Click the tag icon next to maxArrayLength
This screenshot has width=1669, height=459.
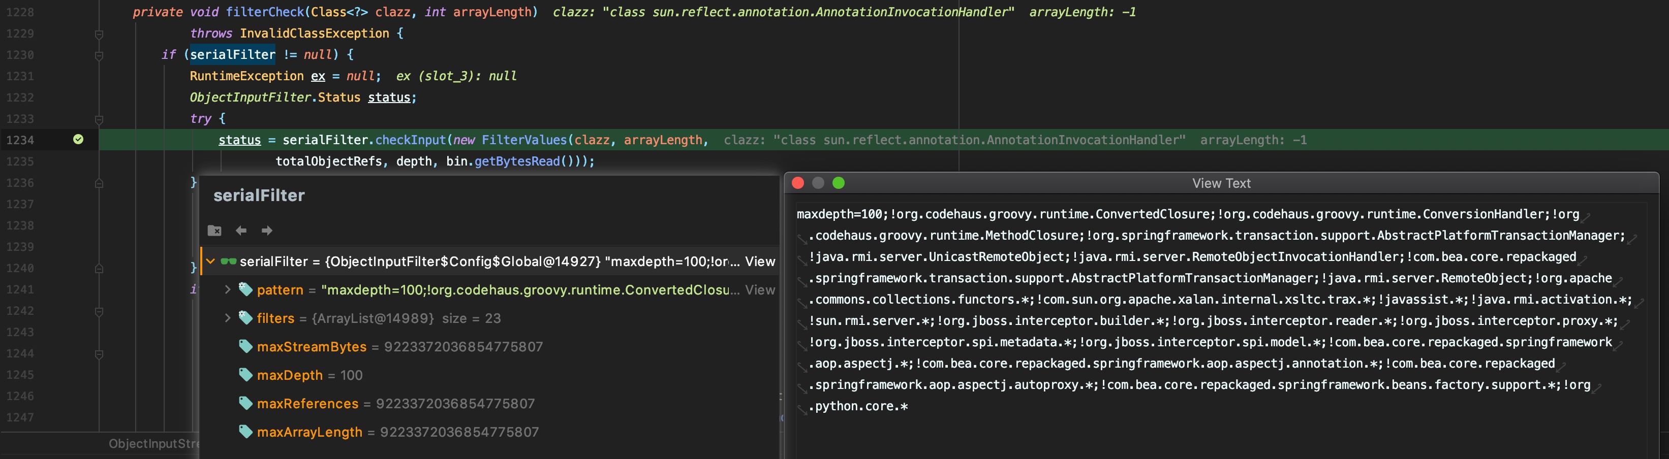245,432
